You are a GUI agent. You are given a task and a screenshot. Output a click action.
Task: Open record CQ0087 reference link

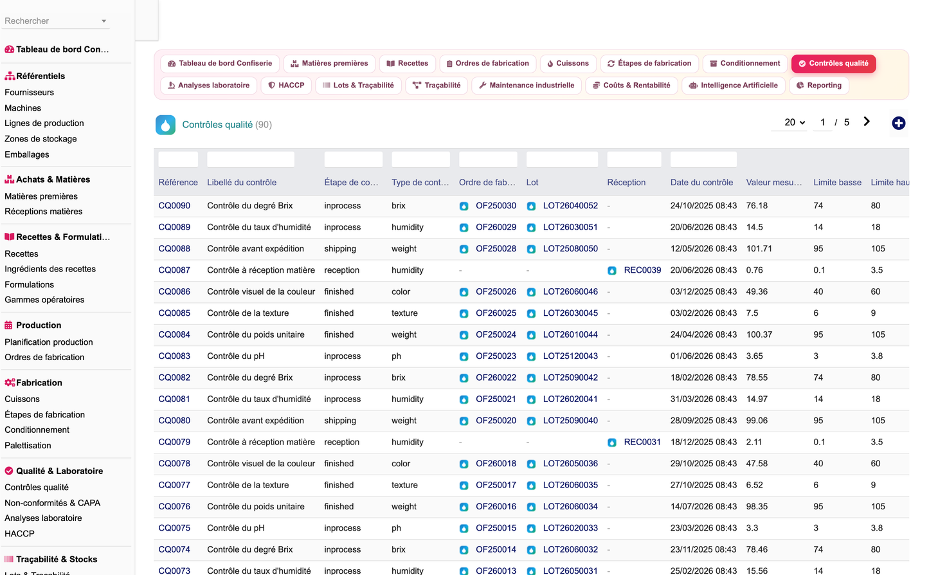coord(174,270)
